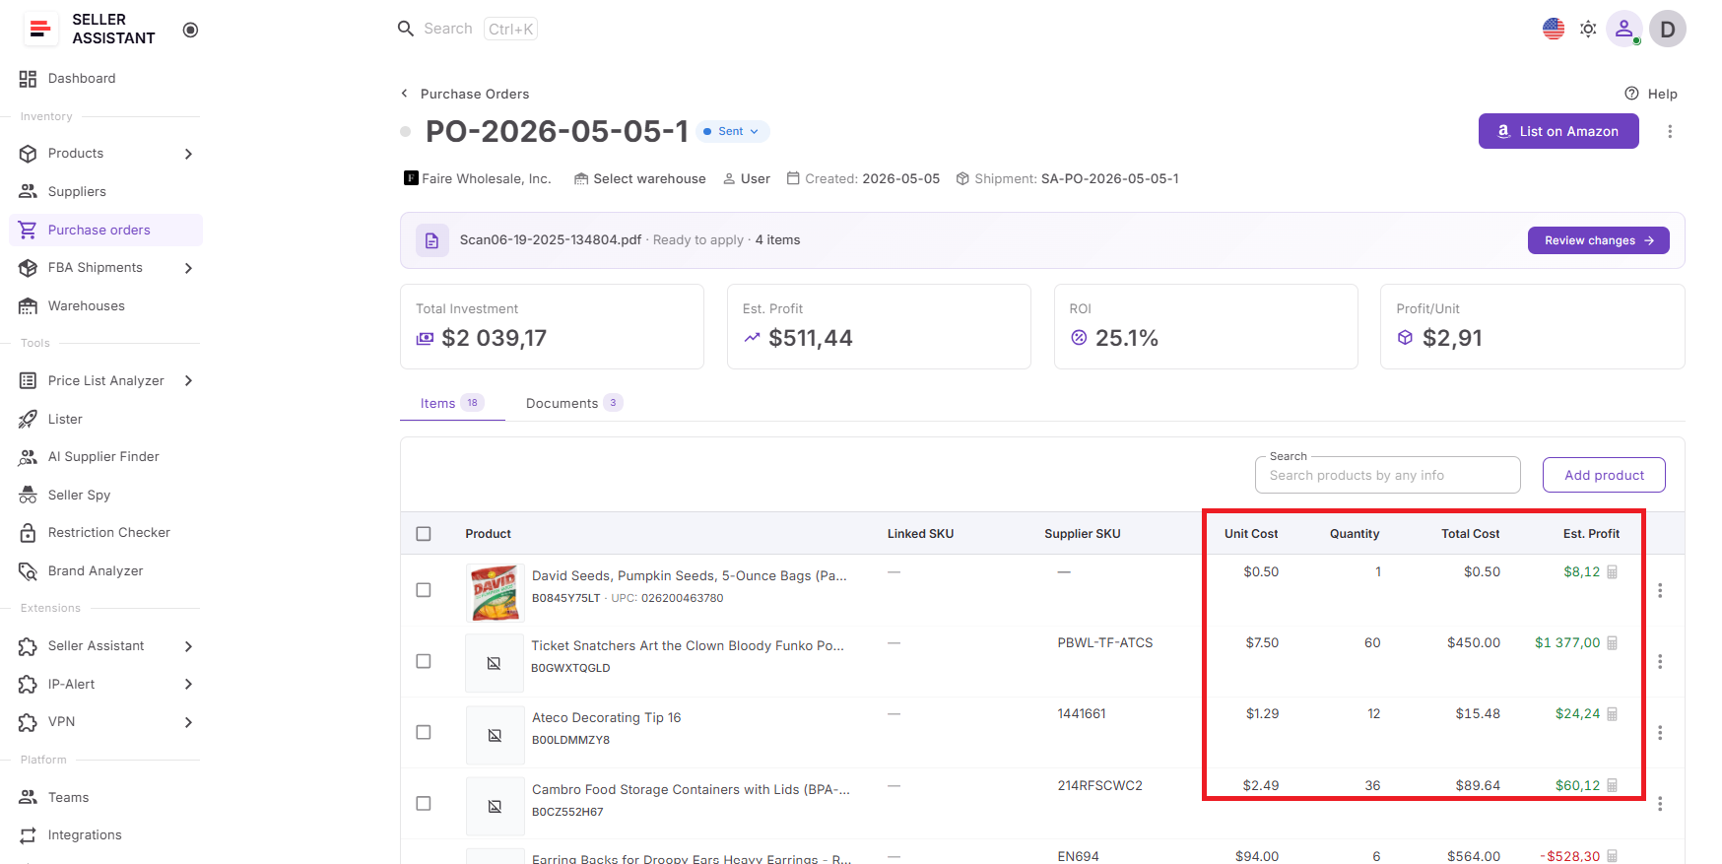
Task: Check the Cambro Food Storage row checkbox
Action: tap(424, 804)
